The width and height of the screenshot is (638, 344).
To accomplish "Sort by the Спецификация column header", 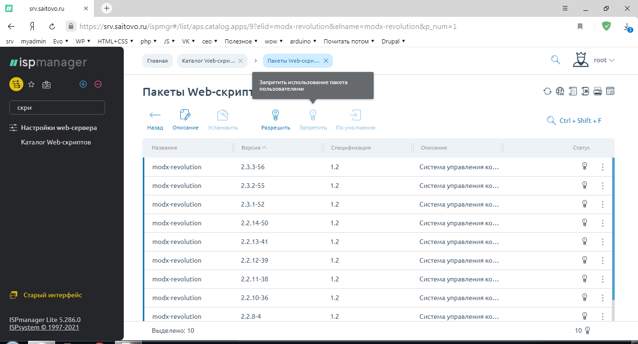I will tap(351, 148).
